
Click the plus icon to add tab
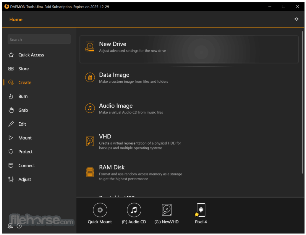click(x=297, y=19)
